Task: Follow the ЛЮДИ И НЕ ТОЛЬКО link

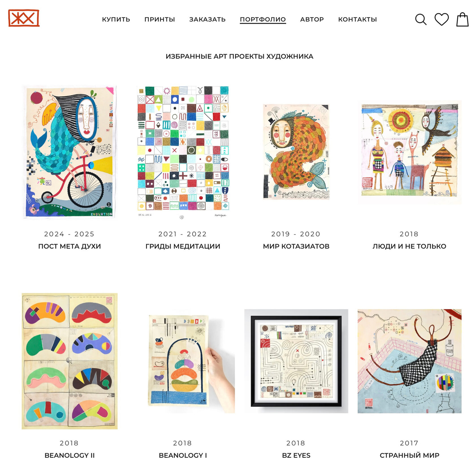Action: click(409, 246)
